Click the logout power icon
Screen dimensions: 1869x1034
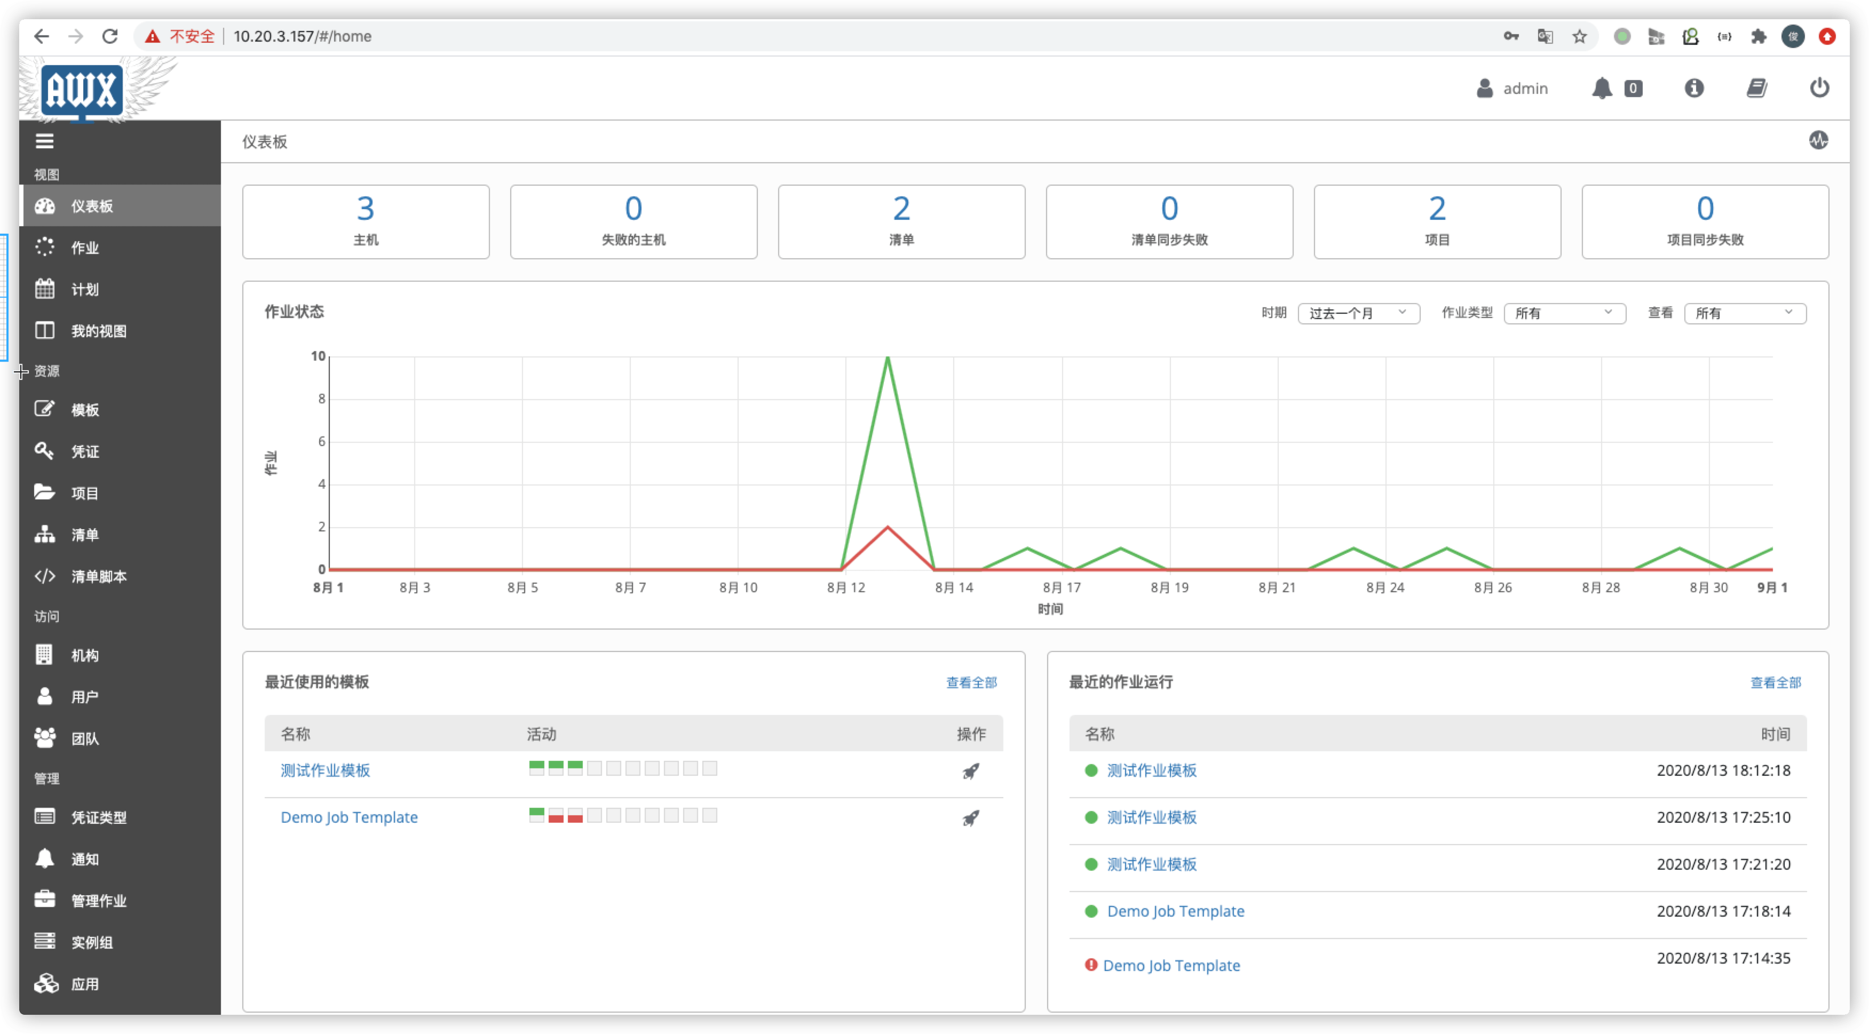[x=1820, y=88]
